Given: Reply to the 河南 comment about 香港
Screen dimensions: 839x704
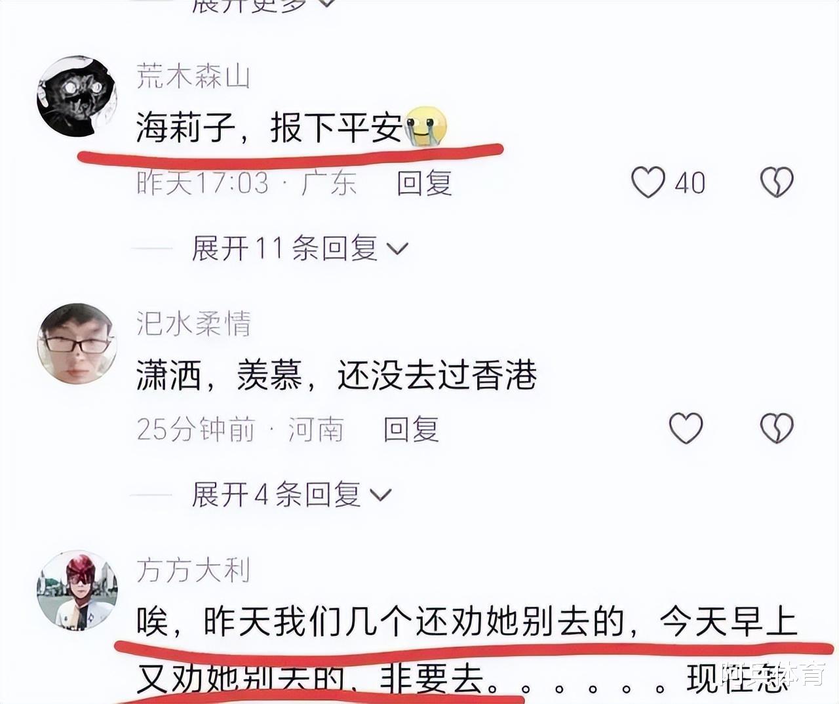Looking at the screenshot, I should point(411,429).
